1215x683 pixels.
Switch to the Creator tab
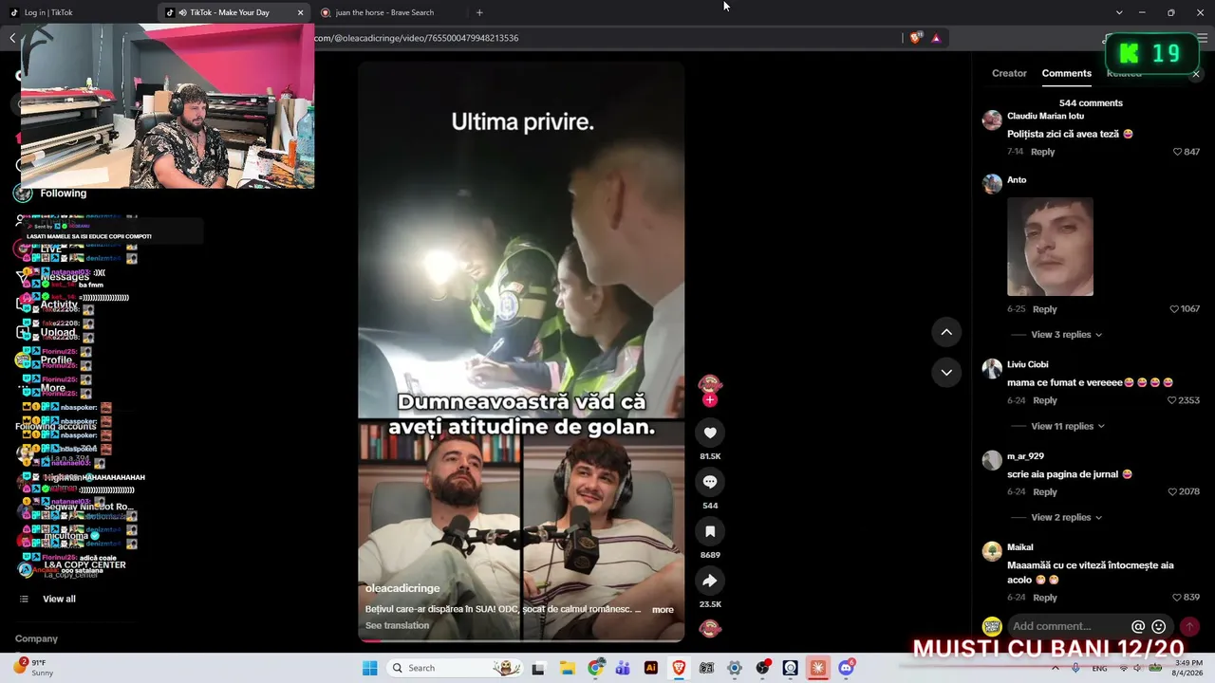pos(1009,73)
